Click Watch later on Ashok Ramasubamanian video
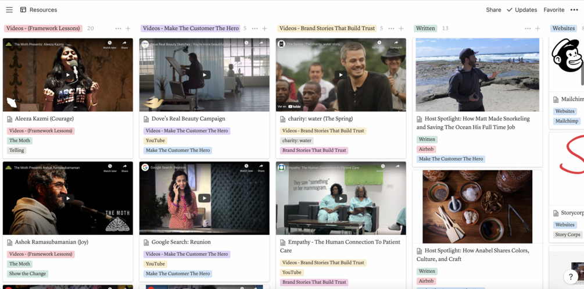Screen dimensions: 584x289 point(109,168)
